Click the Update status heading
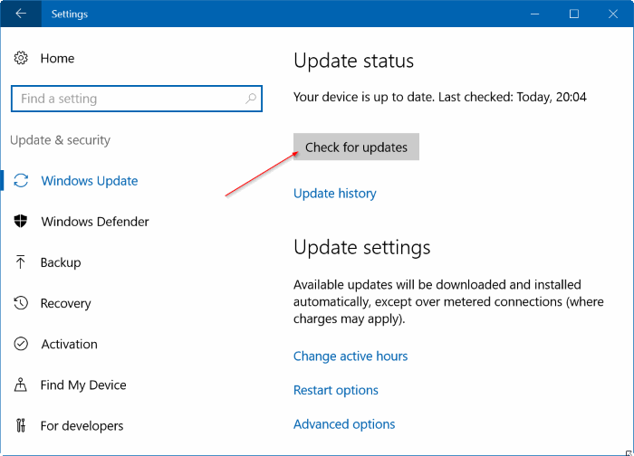634x456 pixels. [354, 61]
